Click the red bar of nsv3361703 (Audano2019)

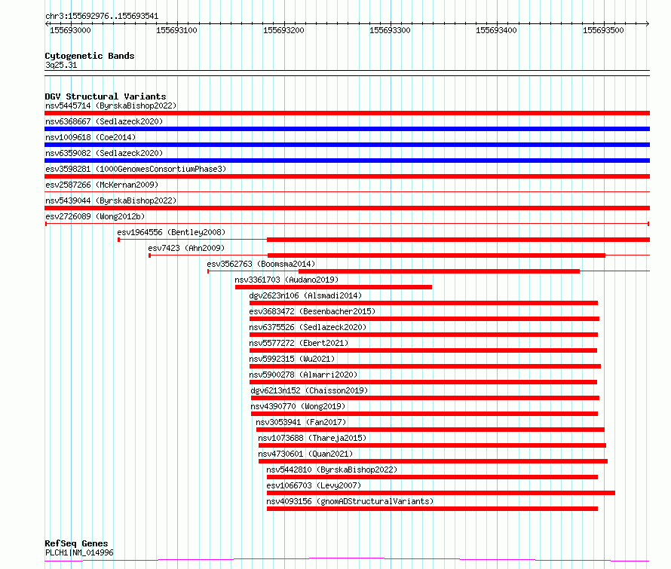333,287
